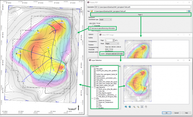
Task: Select the Faults_from_springbank_faults layer row
Action: 106,74
